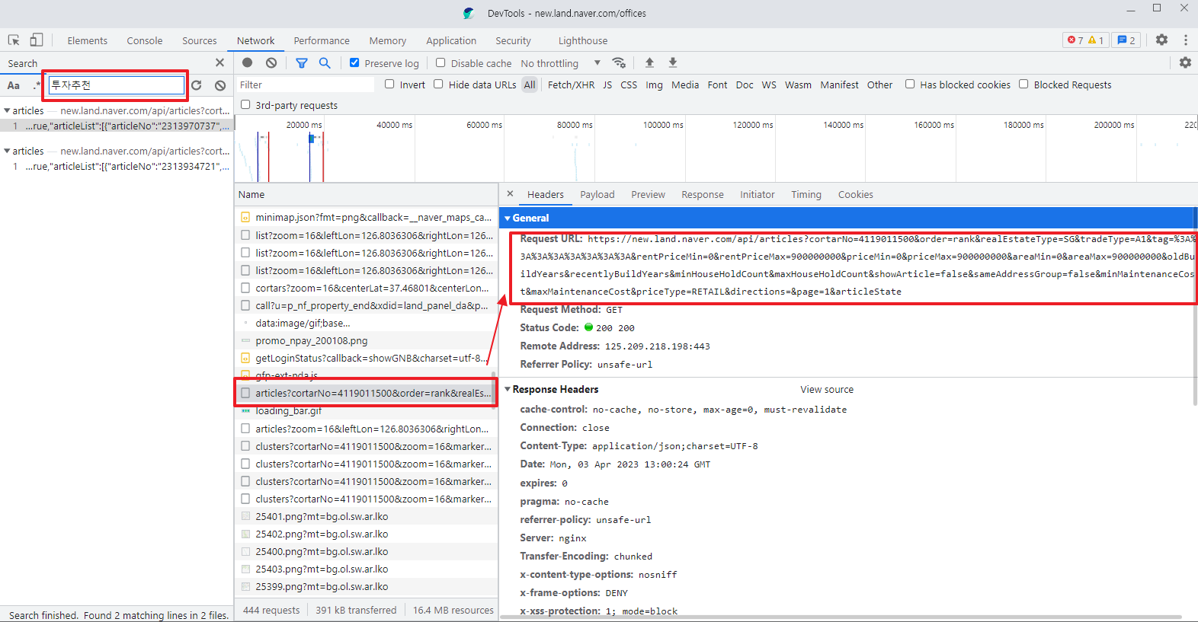
Task: Switch to the Payload tab
Action: [597, 194]
